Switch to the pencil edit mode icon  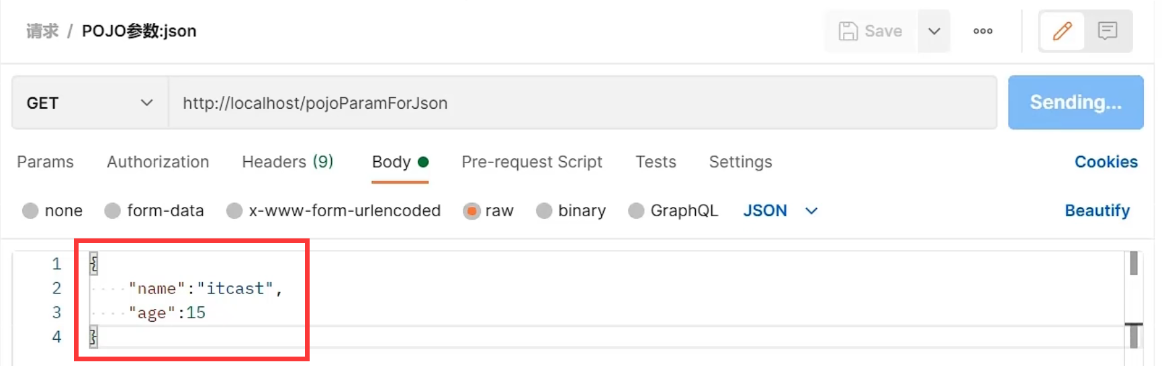point(1062,31)
